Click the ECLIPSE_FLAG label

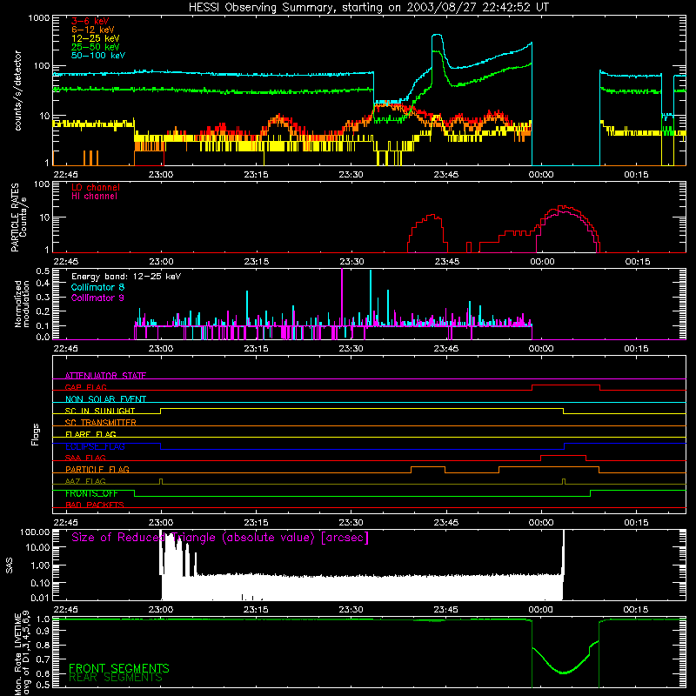click(x=95, y=446)
